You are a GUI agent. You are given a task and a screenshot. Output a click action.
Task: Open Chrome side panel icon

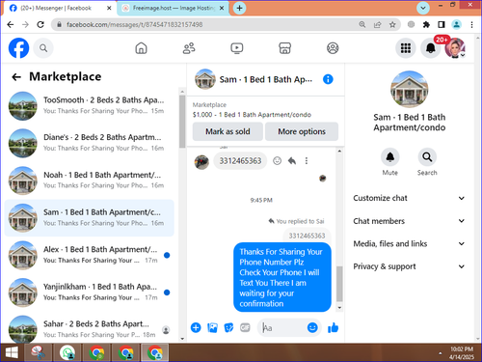pyautogui.click(x=442, y=24)
